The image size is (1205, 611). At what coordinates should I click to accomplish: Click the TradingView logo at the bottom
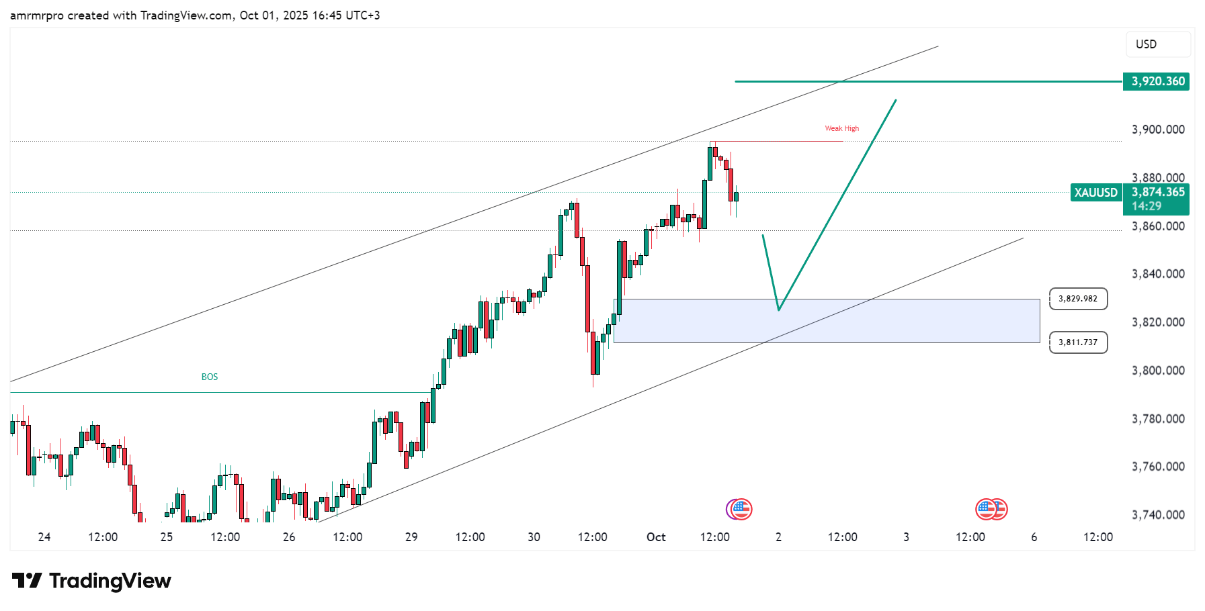tap(91, 581)
